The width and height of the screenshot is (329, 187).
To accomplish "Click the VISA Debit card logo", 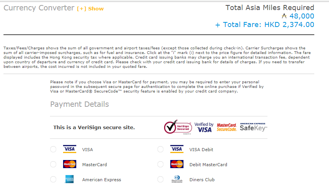I will tap(176, 149).
